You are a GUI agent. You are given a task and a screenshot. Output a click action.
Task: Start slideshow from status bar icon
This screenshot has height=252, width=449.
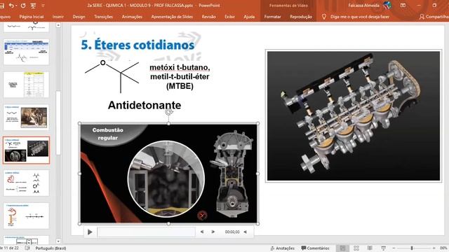click(x=383, y=248)
